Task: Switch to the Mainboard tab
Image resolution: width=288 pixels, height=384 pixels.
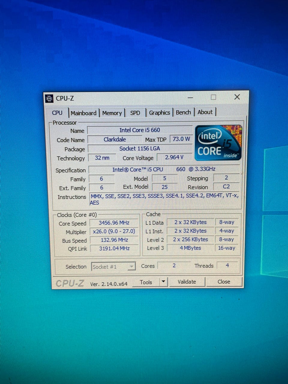Action: [84, 113]
